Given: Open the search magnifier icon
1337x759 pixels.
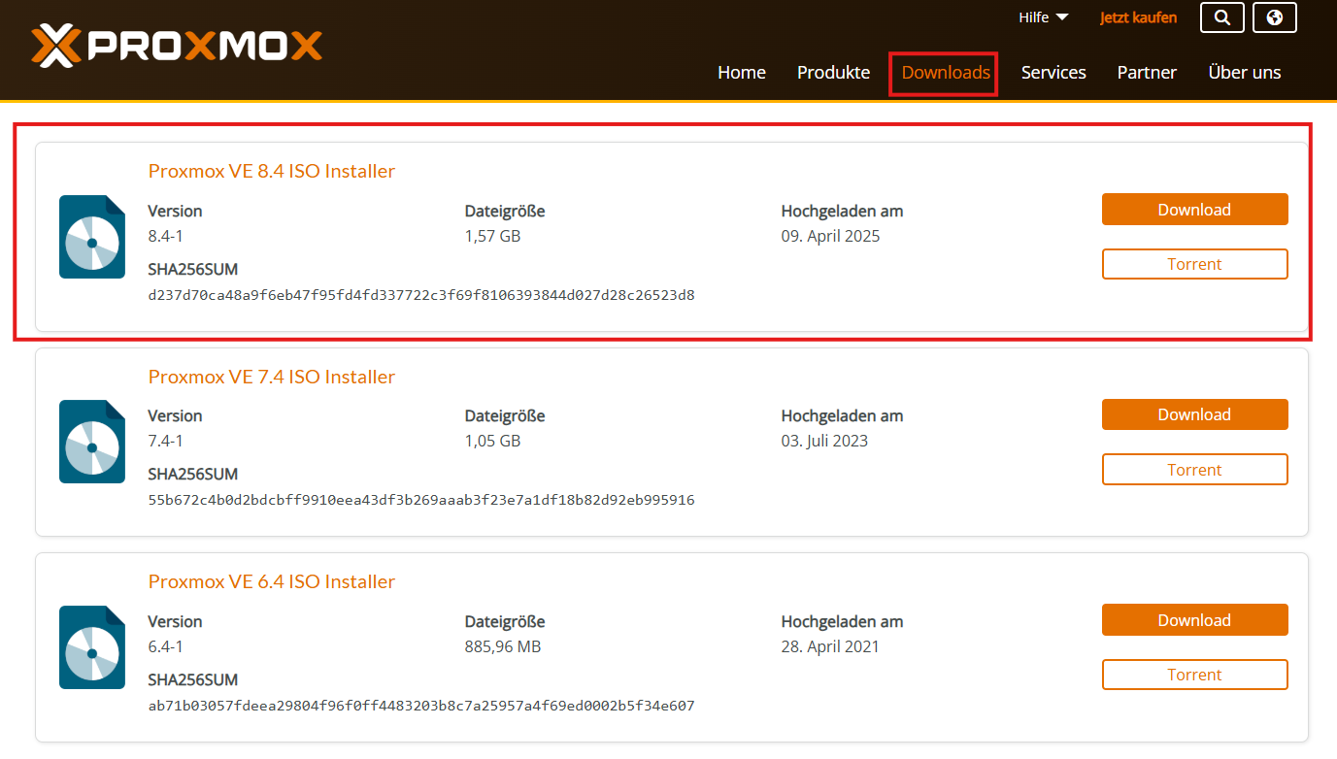Looking at the screenshot, I should tap(1222, 17).
